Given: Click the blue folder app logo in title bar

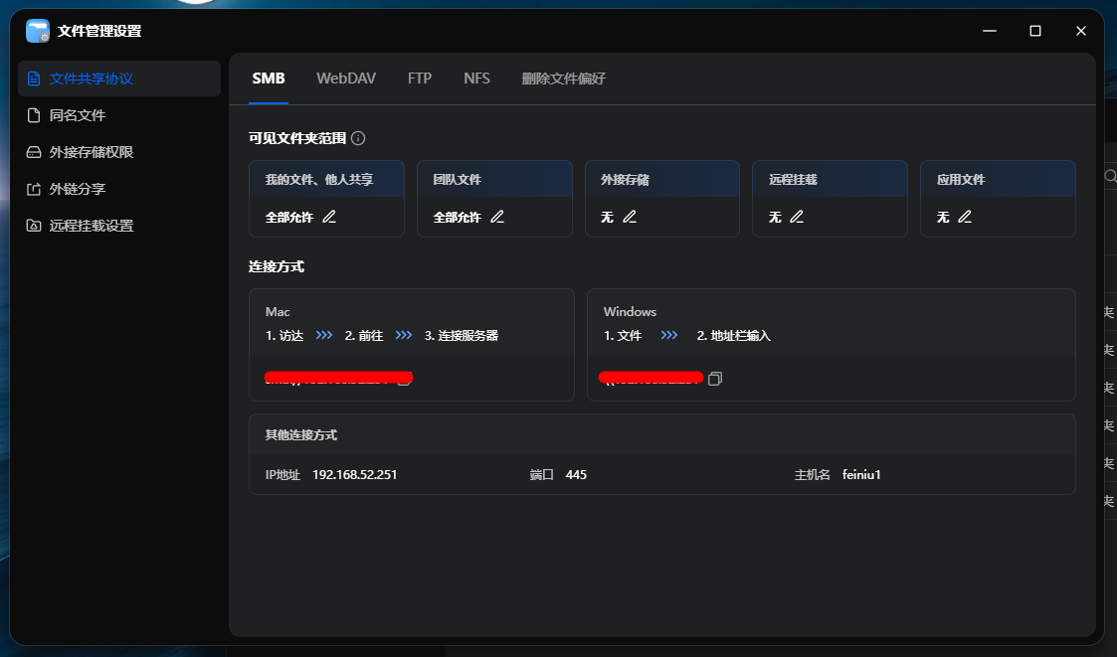Looking at the screenshot, I should pyautogui.click(x=37, y=31).
